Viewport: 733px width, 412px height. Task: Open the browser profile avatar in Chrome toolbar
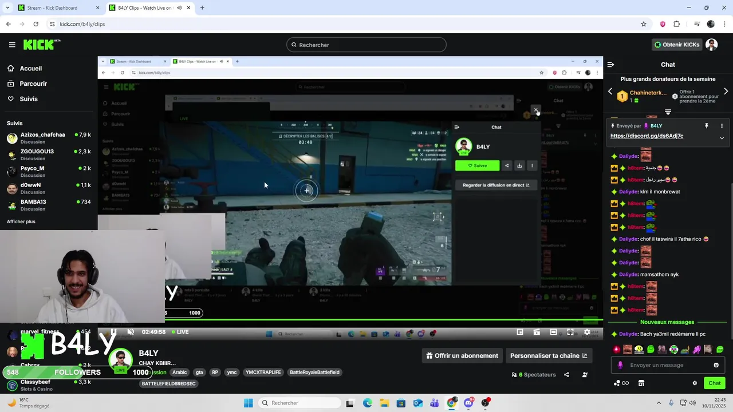click(x=711, y=24)
